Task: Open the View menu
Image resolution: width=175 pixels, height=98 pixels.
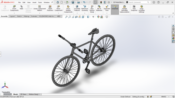Action: pyautogui.click(x=29, y=2)
